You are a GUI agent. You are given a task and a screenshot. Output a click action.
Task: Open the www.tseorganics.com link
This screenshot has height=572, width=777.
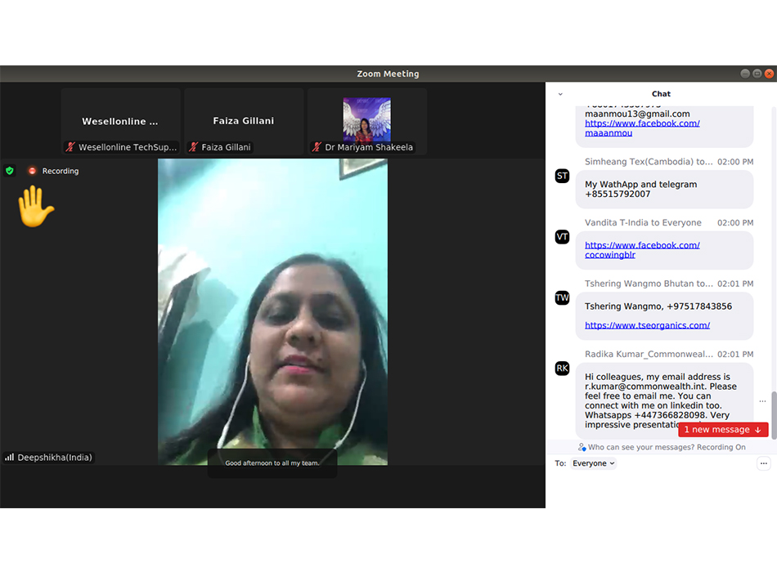[647, 325]
